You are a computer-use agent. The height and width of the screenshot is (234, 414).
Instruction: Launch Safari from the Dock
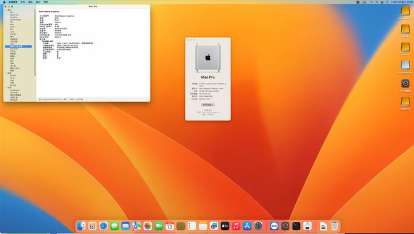[x=103, y=226]
